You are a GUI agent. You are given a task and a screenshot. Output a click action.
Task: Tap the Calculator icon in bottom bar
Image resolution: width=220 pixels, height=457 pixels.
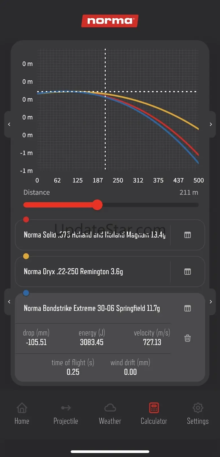coord(154,408)
